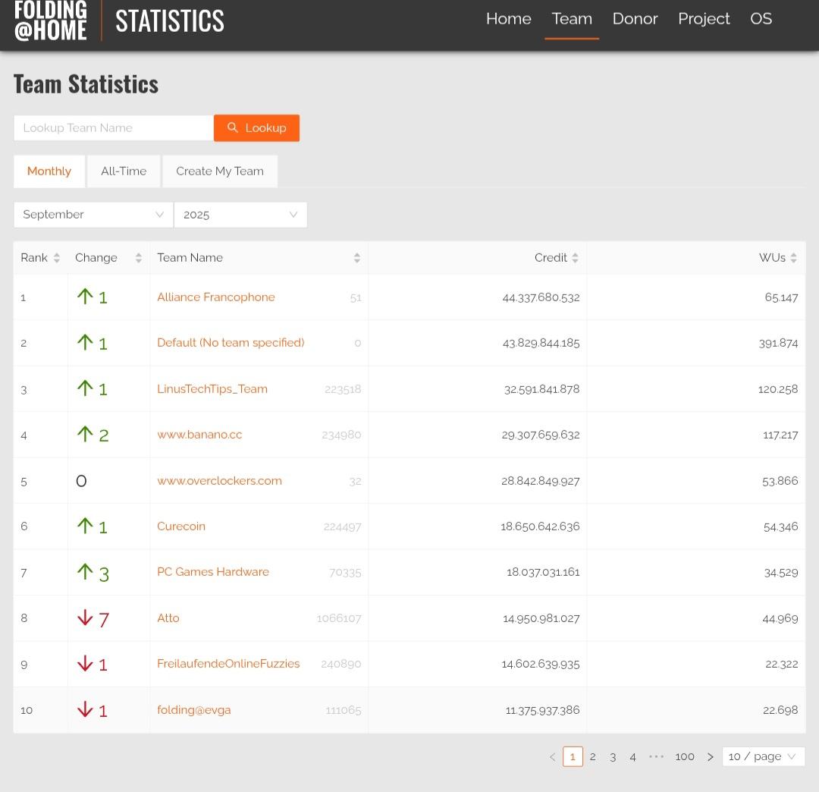Open FreilaufendeOnlineFuzzies team link
This screenshot has width=819, height=792.
pyautogui.click(x=228, y=664)
